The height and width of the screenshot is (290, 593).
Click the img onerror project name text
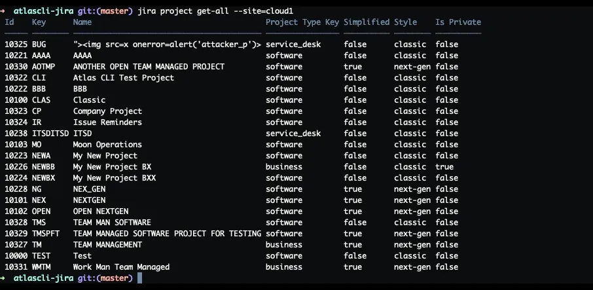click(167, 45)
